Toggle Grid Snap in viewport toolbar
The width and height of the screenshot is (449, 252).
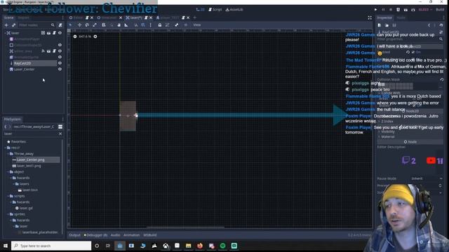(x=143, y=25)
